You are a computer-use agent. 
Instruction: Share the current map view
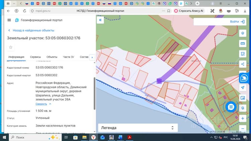click(243, 64)
